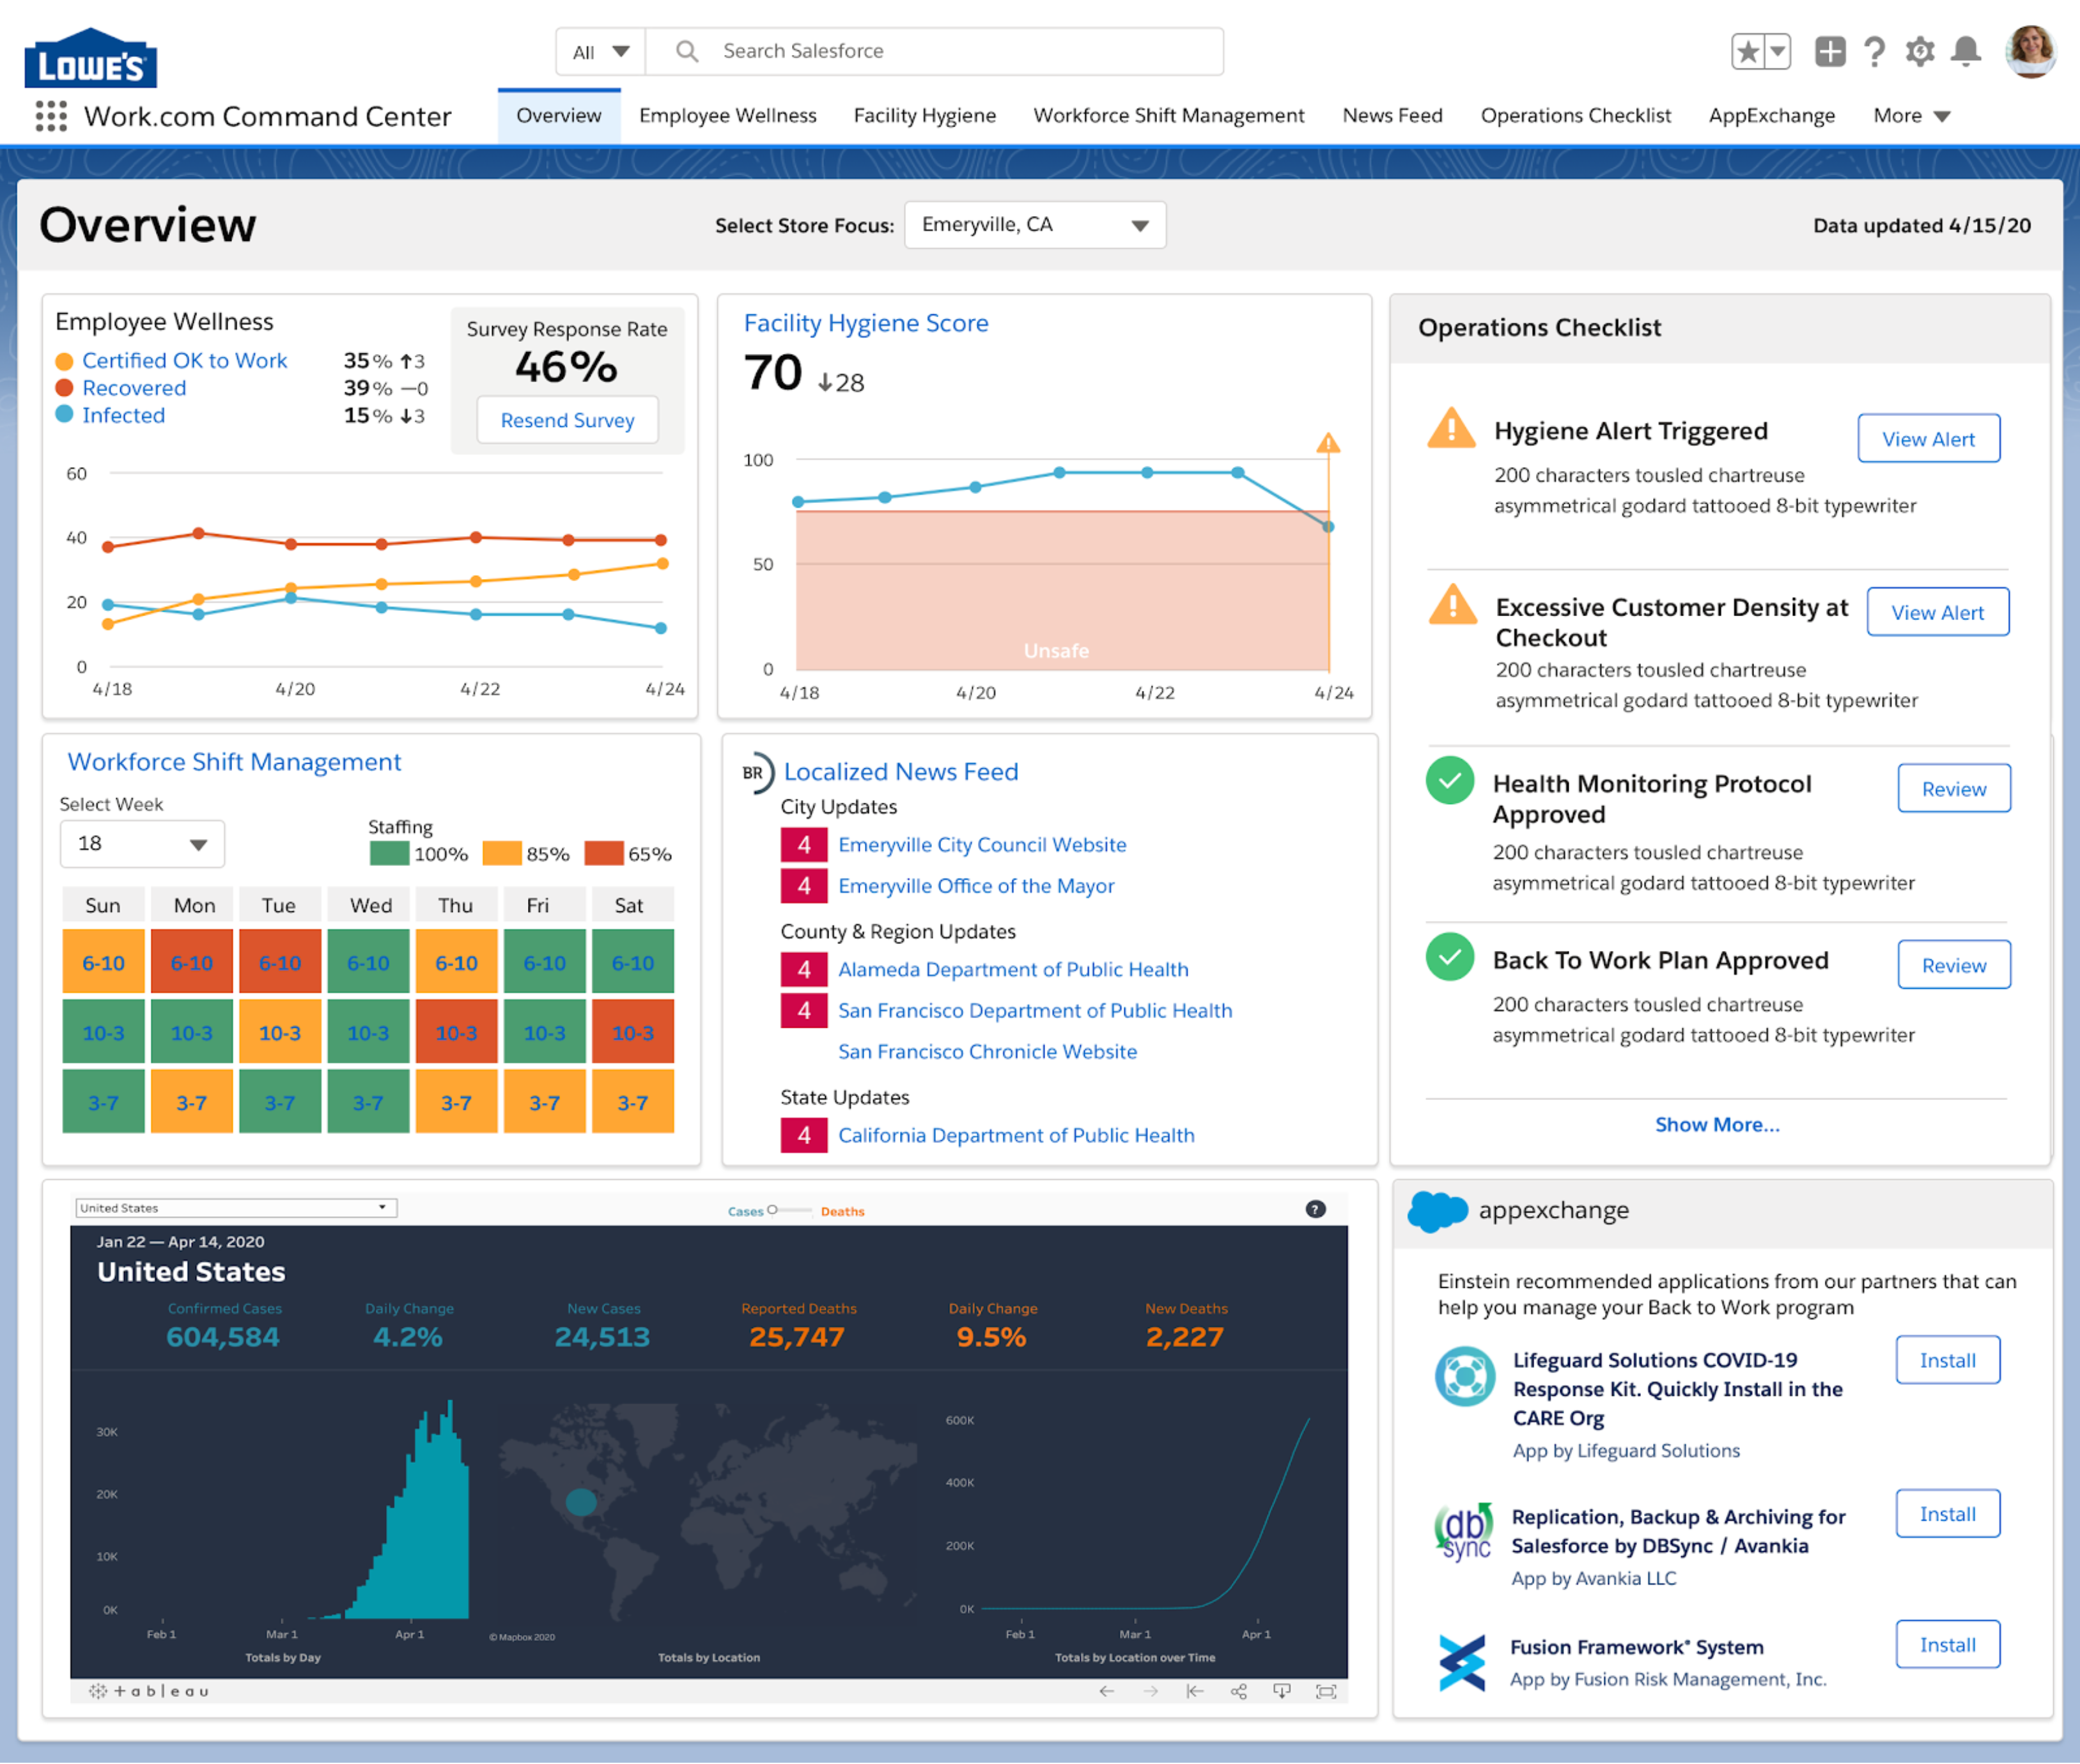The height and width of the screenshot is (1764, 2080).
Task: Click Show More in Operations Checklist
Action: click(x=1717, y=1125)
